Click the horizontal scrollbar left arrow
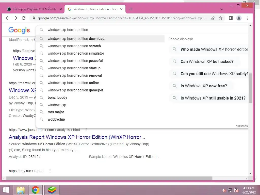The height and width of the screenshot is (195, 260). (4, 178)
